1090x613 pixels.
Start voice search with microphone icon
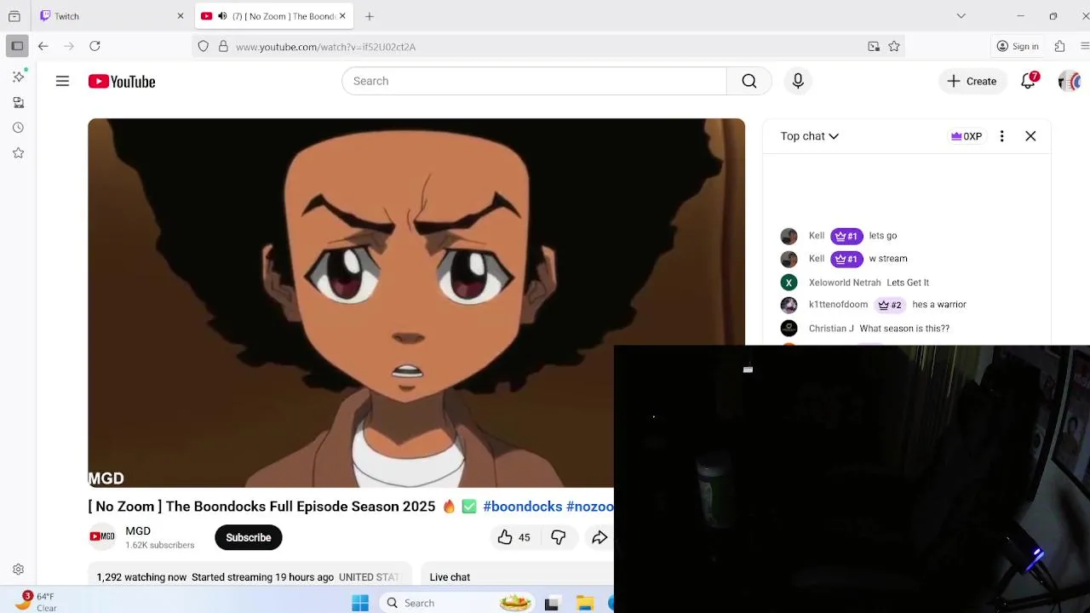pyautogui.click(x=798, y=81)
